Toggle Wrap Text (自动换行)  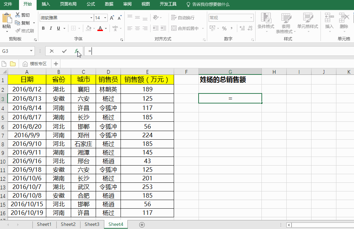183,18
